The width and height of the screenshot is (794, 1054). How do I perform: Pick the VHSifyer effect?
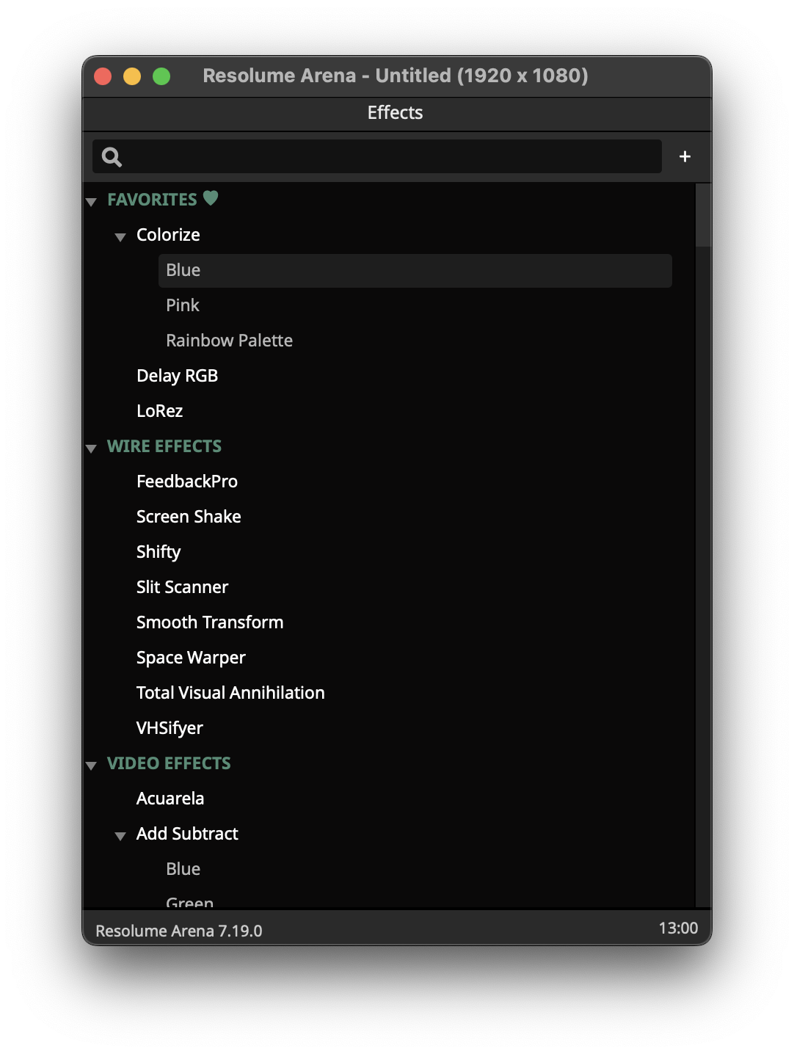pyautogui.click(x=170, y=728)
